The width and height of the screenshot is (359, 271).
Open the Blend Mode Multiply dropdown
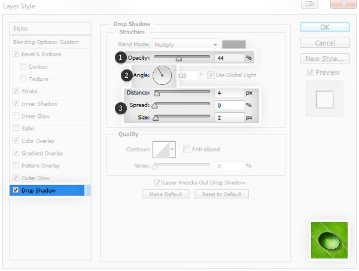pyautogui.click(x=186, y=44)
